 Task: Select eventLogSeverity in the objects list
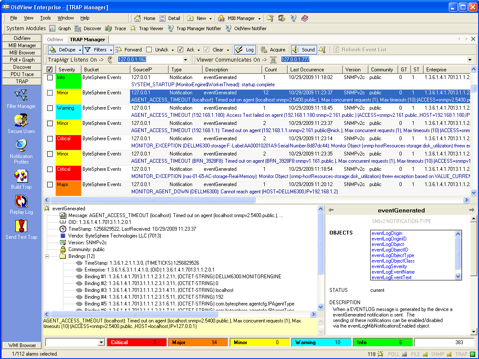389,266
